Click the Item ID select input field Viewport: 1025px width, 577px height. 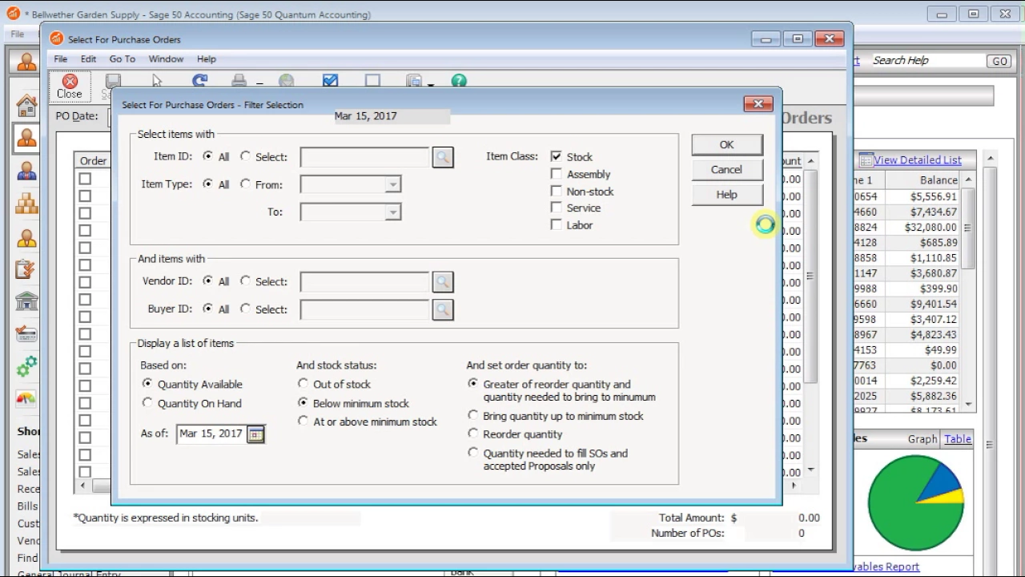coord(365,157)
